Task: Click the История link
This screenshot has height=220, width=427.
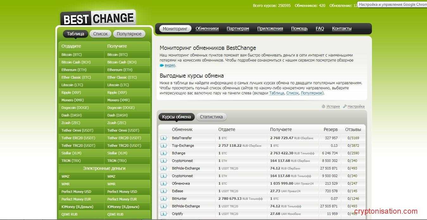Action: point(333,107)
